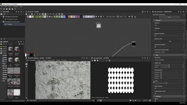Select the Concrete graph in Explorer
This screenshot has height=105, width=187.
(10, 24)
